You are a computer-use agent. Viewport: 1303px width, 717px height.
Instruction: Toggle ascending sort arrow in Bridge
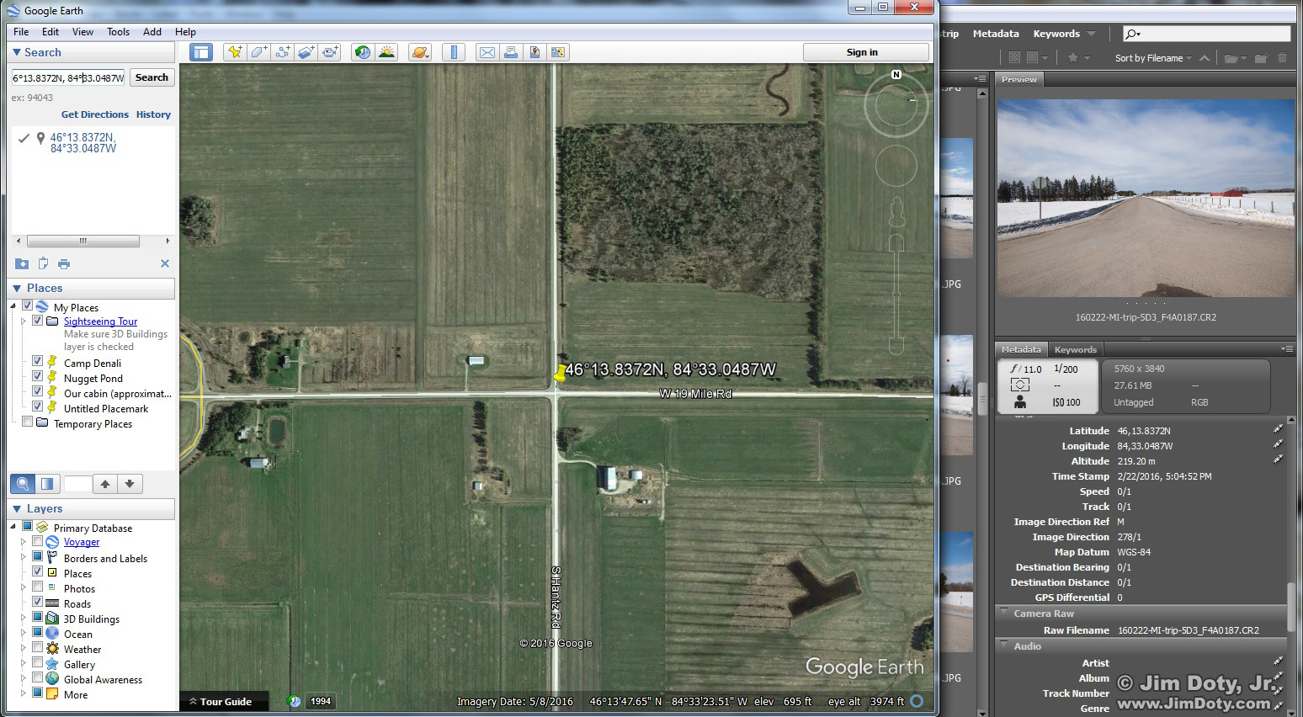point(1205,58)
